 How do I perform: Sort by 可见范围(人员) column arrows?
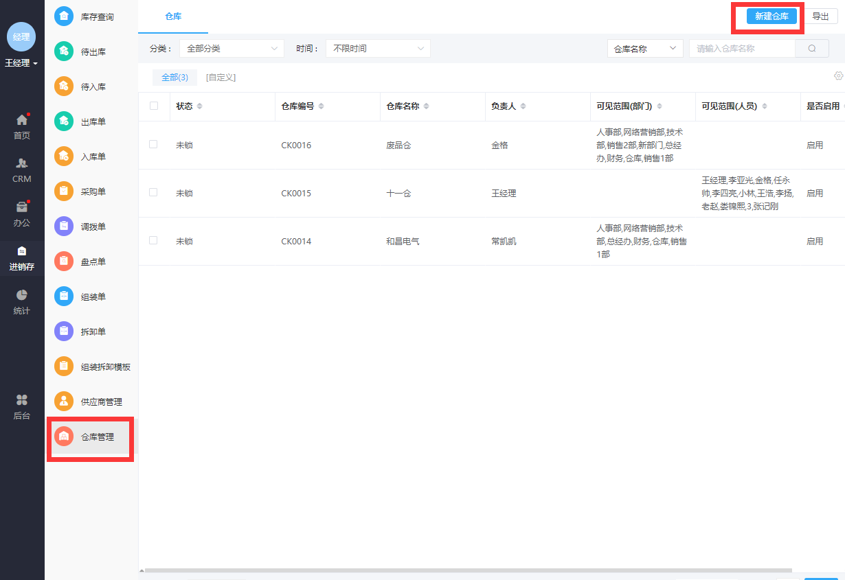pyautogui.click(x=765, y=106)
